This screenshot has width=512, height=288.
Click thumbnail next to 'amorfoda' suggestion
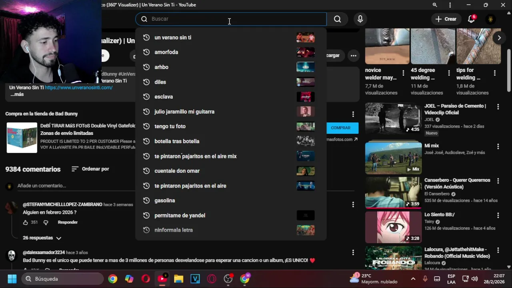pyautogui.click(x=306, y=52)
